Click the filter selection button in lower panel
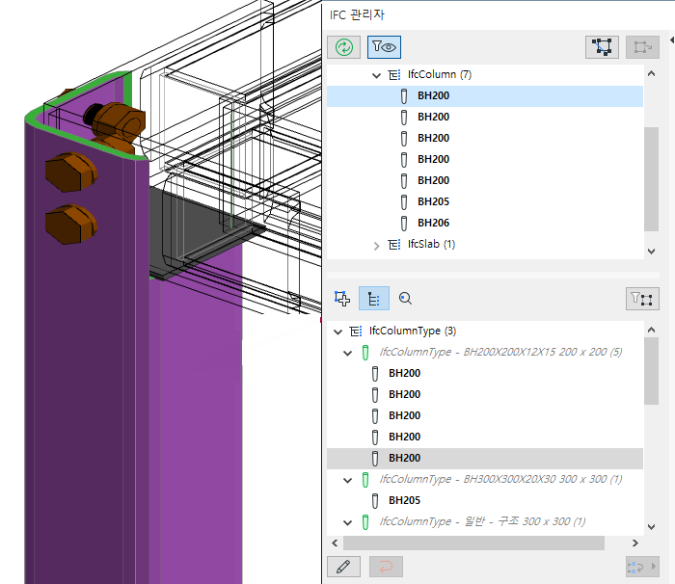This screenshot has height=584, width=675. (642, 298)
